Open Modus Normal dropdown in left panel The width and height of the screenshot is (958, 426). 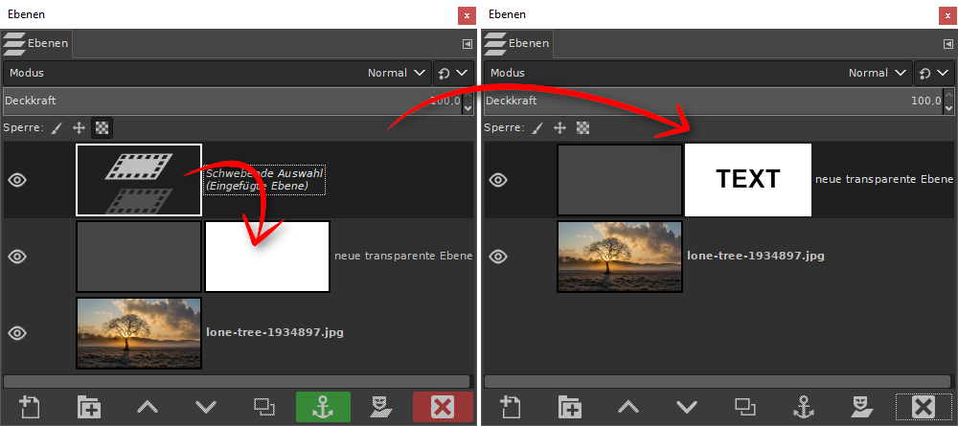click(x=400, y=73)
